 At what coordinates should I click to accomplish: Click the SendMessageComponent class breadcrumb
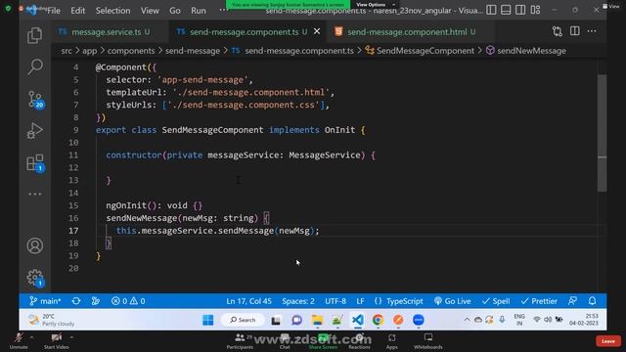pos(420,51)
